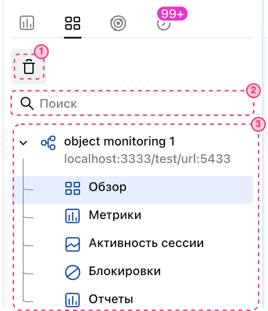Click the Обзор grid icon

click(x=73, y=188)
